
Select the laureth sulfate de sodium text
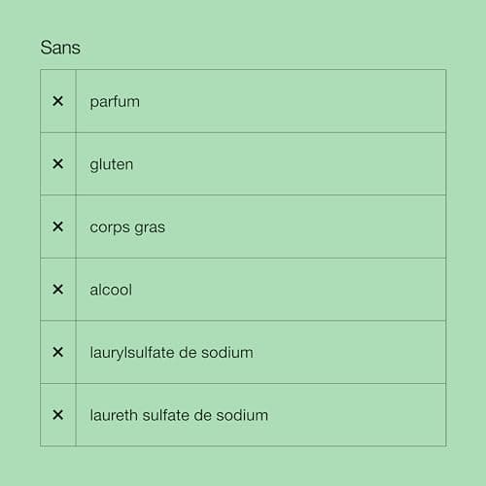tap(179, 415)
